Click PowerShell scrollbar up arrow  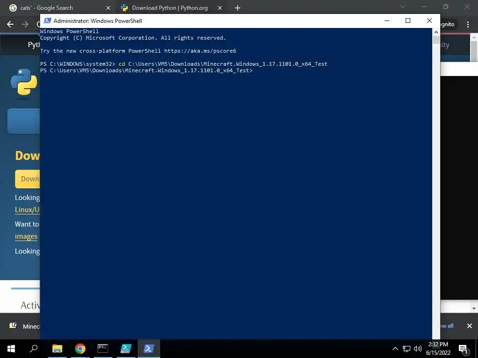tap(436, 32)
